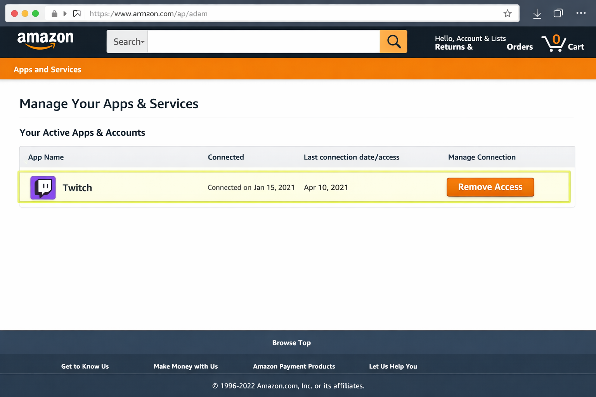The width and height of the screenshot is (596, 397).
Task: Open the Apps and Services menu
Action: [47, 69]
